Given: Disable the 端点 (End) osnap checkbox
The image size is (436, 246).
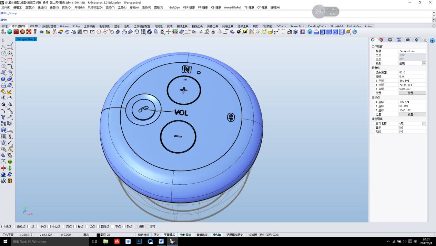Looking at the screenshot, I should (x=3, y=226).
